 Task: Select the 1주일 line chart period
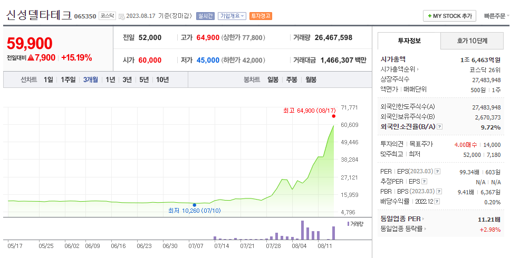click(x=69, y=80)
